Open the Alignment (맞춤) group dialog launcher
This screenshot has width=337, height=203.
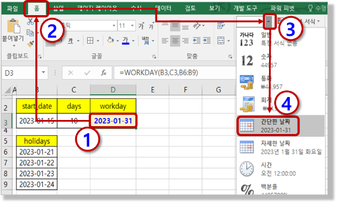[x=230, y=57]
